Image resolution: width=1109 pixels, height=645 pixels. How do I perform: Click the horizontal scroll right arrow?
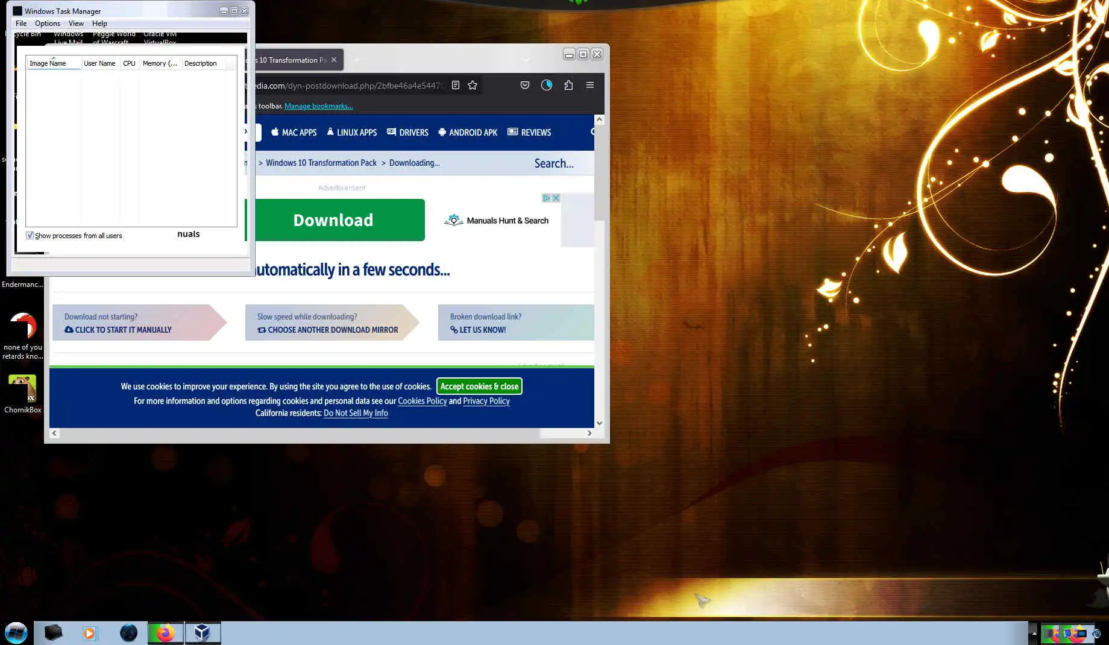click(589, 433)
